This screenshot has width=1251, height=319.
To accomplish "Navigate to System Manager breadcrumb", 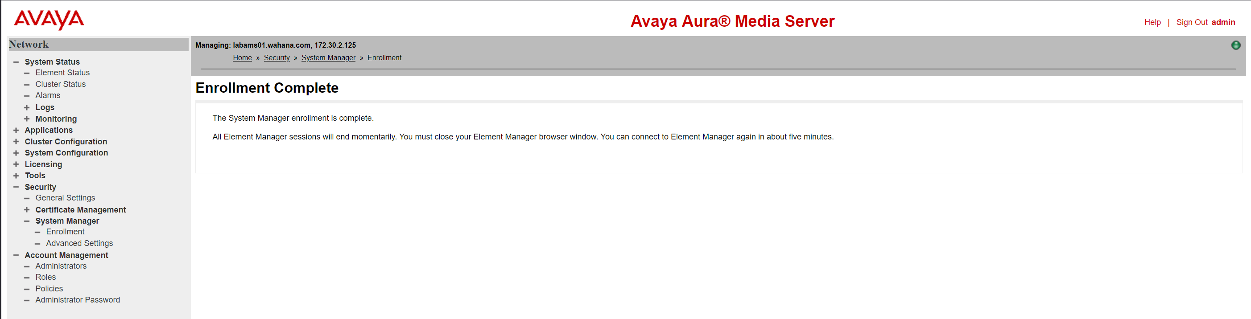I will coord(328,57).
